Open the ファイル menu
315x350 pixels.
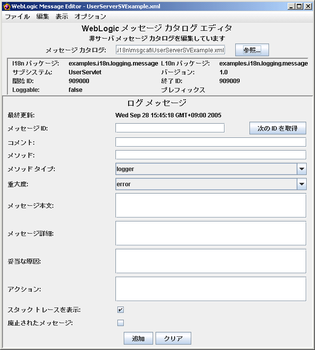click(x=17, y=17)
